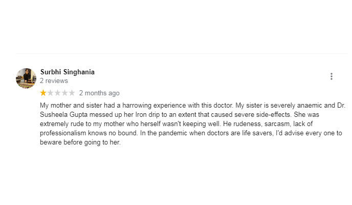Click Surbhi Singhania's profile photo
Image resolution: width=352 pixels, height=205 pixels.
coord(26,78)
